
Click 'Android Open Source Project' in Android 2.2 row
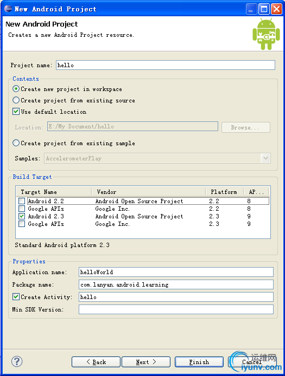click(139, 201)
